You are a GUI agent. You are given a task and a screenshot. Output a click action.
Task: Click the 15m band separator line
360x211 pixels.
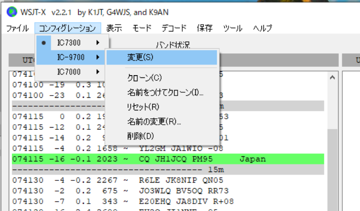pyautogui.click(x=168, y=170)
